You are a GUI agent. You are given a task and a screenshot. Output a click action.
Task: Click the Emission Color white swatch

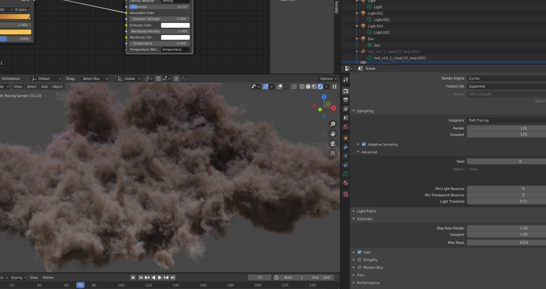pyautogui.click(x=175, y=25)
